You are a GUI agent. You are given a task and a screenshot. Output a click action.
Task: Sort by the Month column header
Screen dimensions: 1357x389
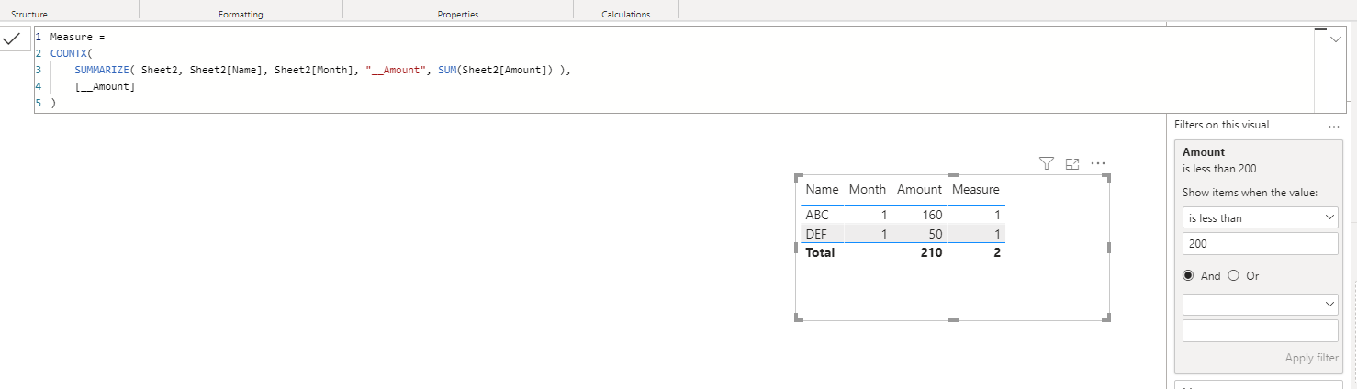click(x=867, y=190)
